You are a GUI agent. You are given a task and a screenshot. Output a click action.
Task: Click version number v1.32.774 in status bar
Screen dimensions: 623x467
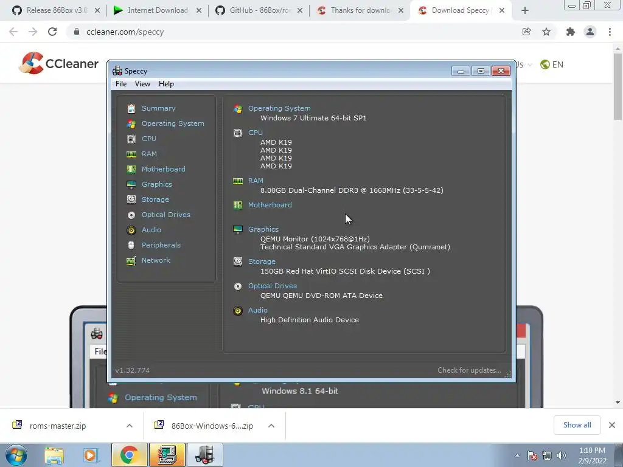point(132,370)
